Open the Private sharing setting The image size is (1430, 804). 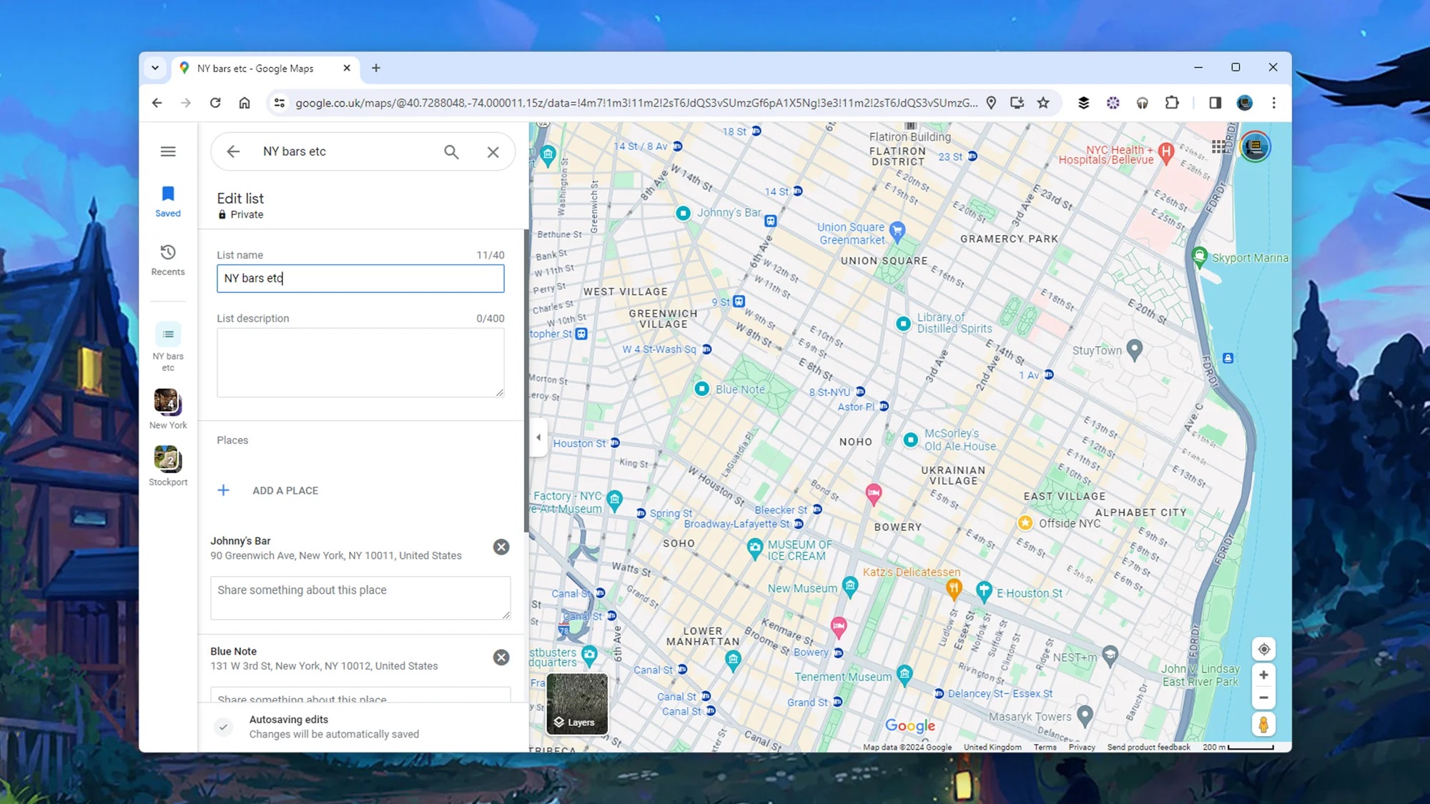[240, 214]
